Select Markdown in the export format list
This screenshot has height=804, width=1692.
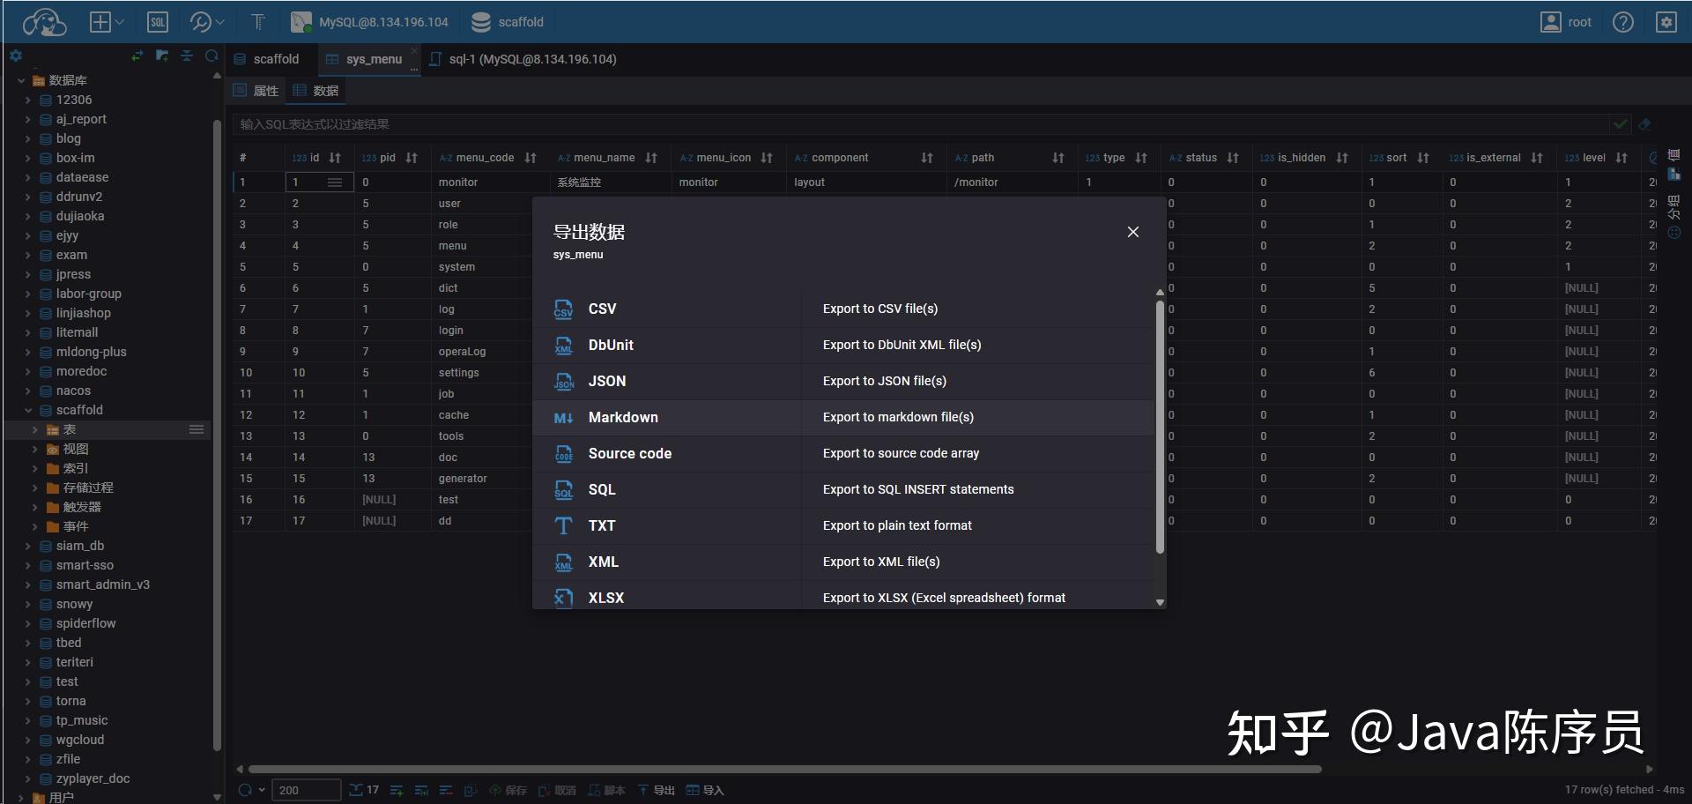(843, 417)
